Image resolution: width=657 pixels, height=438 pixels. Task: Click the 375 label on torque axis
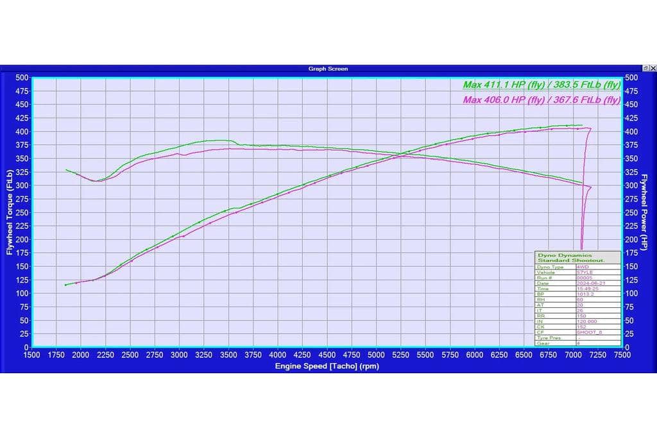coord(22,145)
